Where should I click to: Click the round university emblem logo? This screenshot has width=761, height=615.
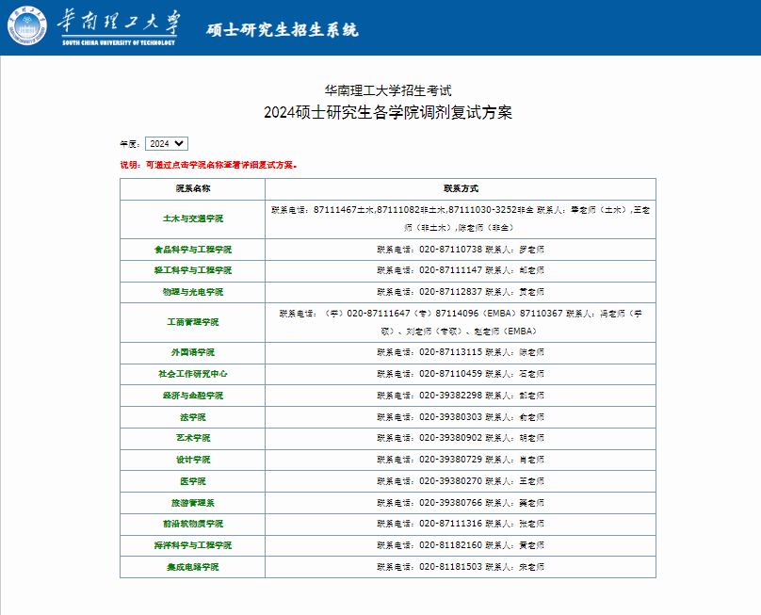[27, 26]
